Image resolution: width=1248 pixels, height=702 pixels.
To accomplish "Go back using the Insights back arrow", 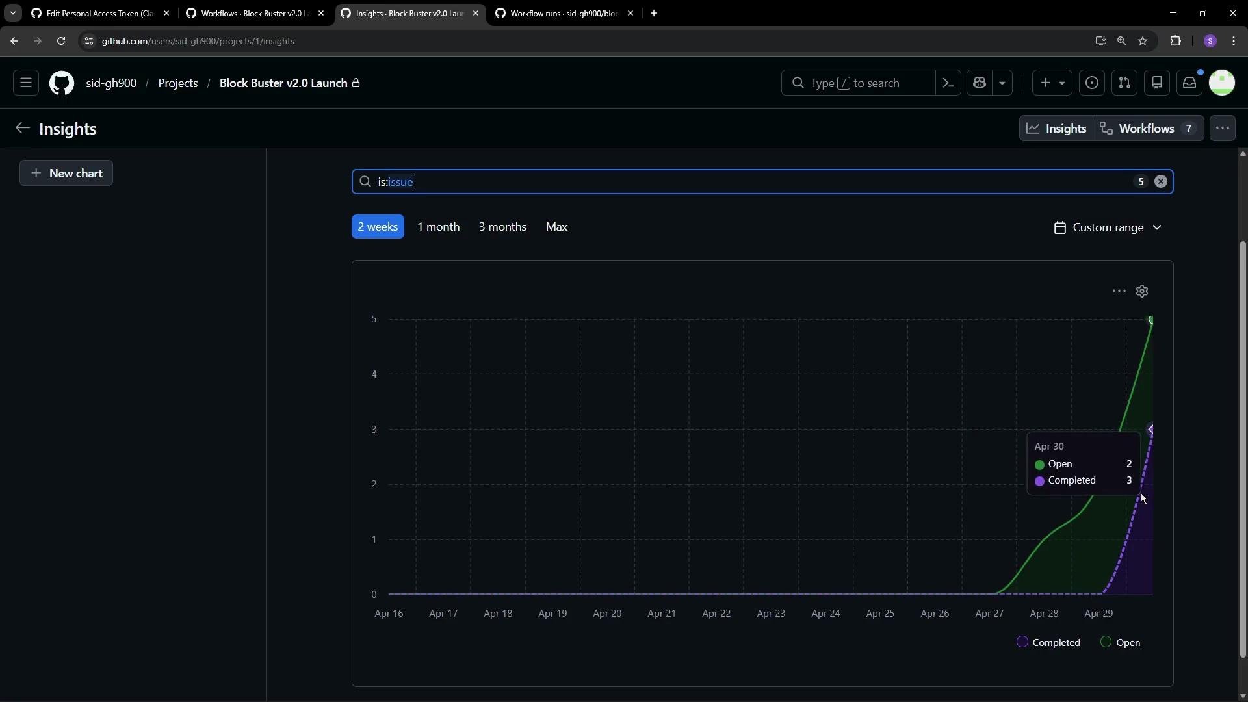I will [x=23, y=128].
